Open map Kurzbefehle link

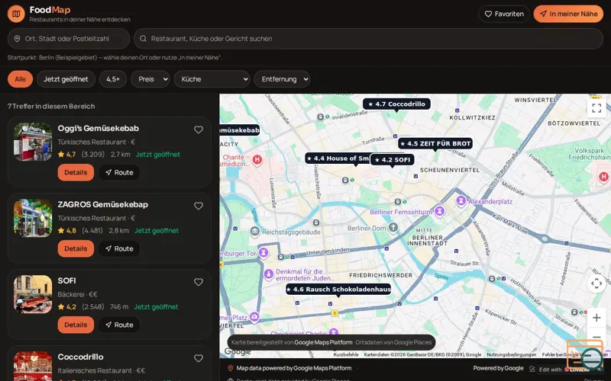[346, 354]
